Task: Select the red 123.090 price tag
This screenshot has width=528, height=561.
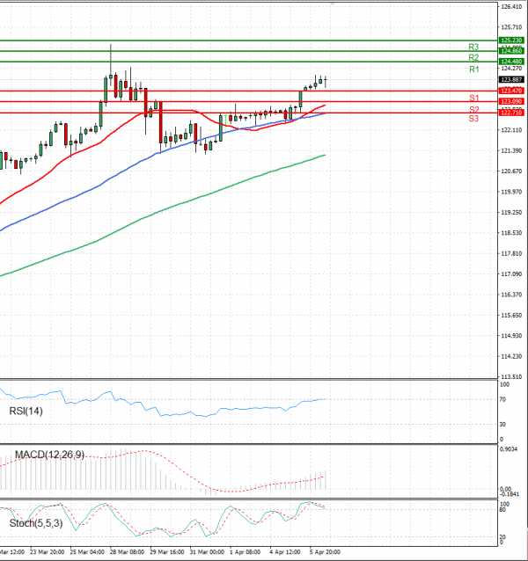Action: click(511, 102)
